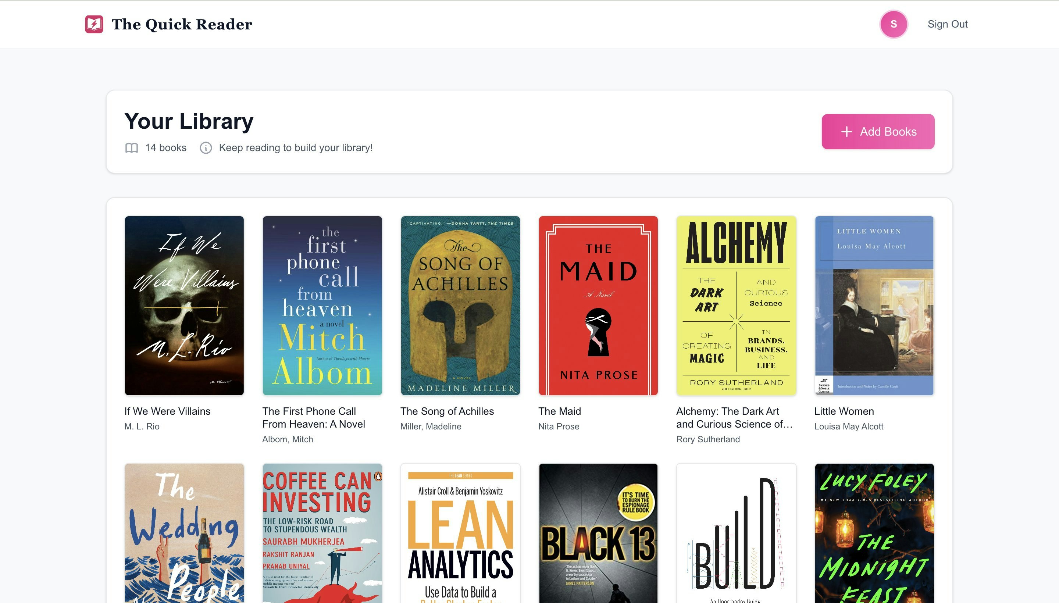Open If We Were Villains cover
Image resolution: width=1059 pixels, height=603 pixels.
pos(184,306)
